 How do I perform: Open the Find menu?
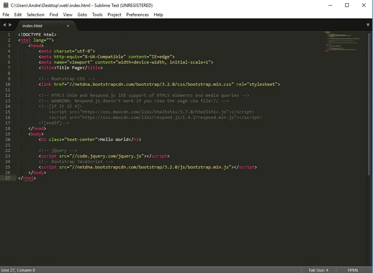[x=54, y=15]
